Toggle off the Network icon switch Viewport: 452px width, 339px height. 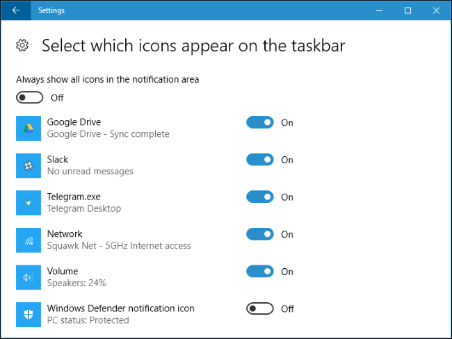[x=260, y=234]
